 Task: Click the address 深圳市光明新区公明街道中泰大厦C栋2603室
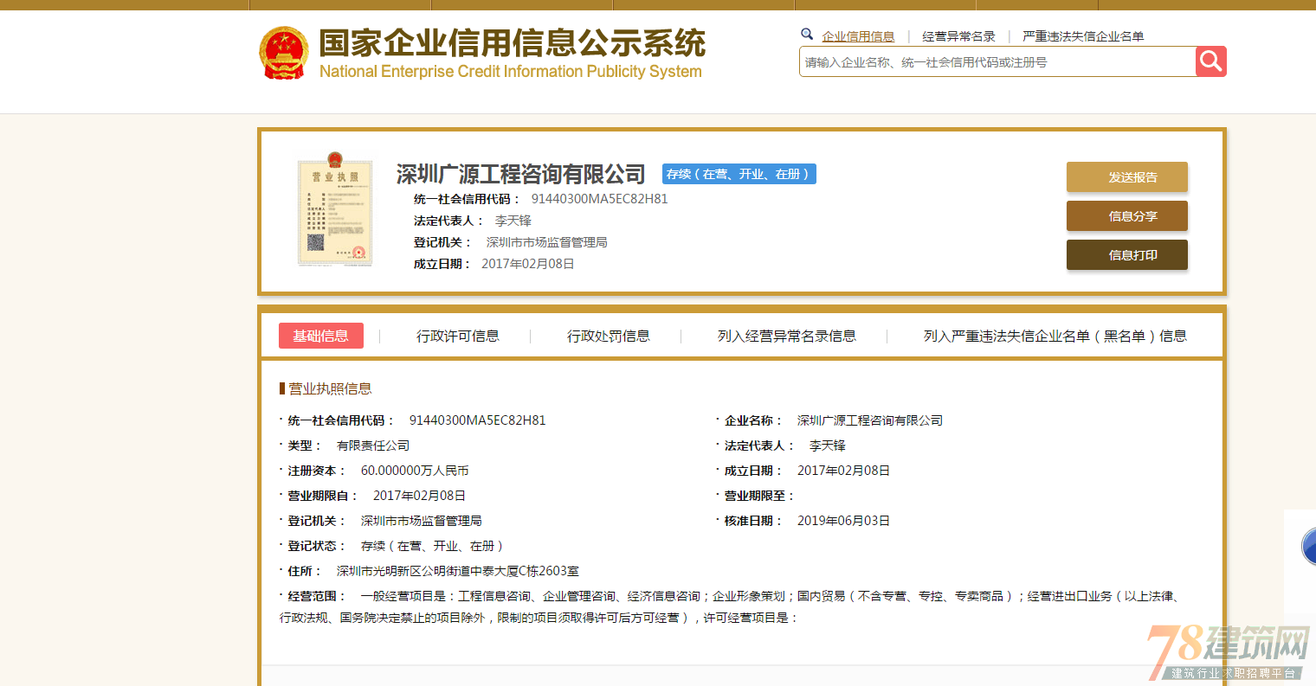click(458, 571)
